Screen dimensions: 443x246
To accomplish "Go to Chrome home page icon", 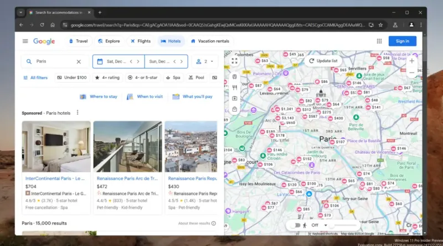I will pyautogui.click(x=53, y=25).
